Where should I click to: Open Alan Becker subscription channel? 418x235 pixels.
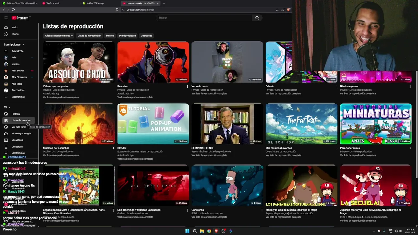19,71
